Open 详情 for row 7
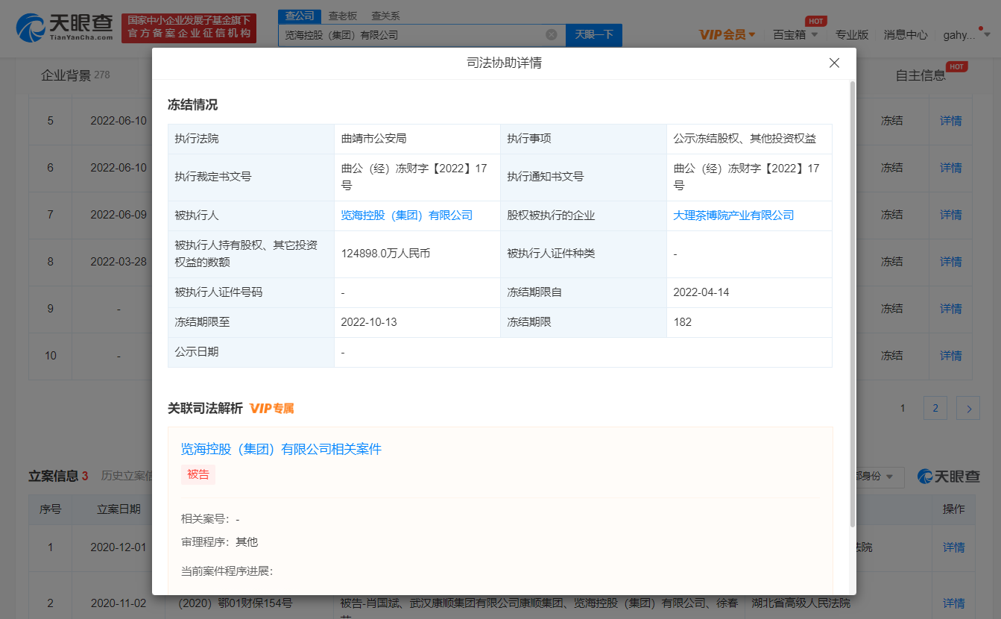The image size is (1001, 619). (x=950, y=215)
